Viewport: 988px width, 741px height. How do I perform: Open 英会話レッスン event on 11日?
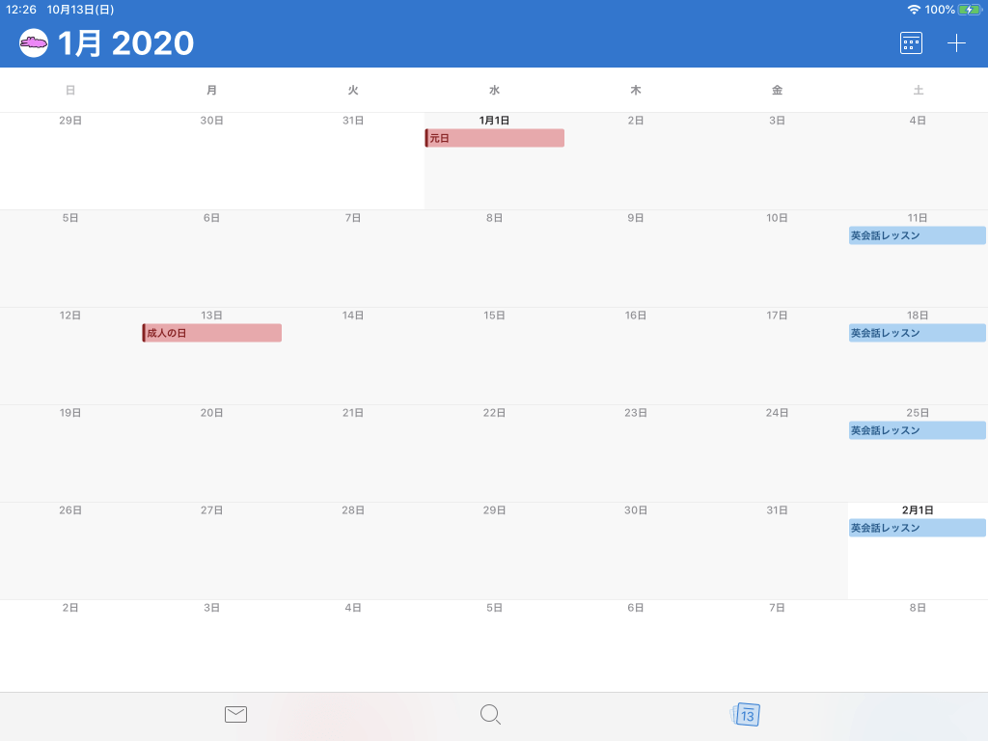point(917,235)
